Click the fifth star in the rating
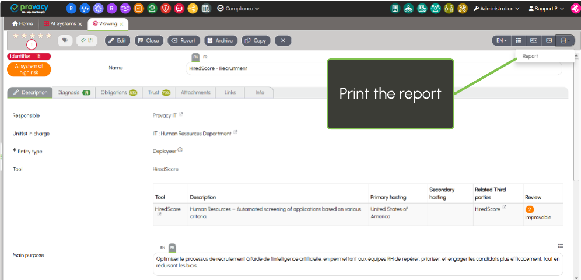The width and height of the screenshot is (581, 280). point(49,36)
